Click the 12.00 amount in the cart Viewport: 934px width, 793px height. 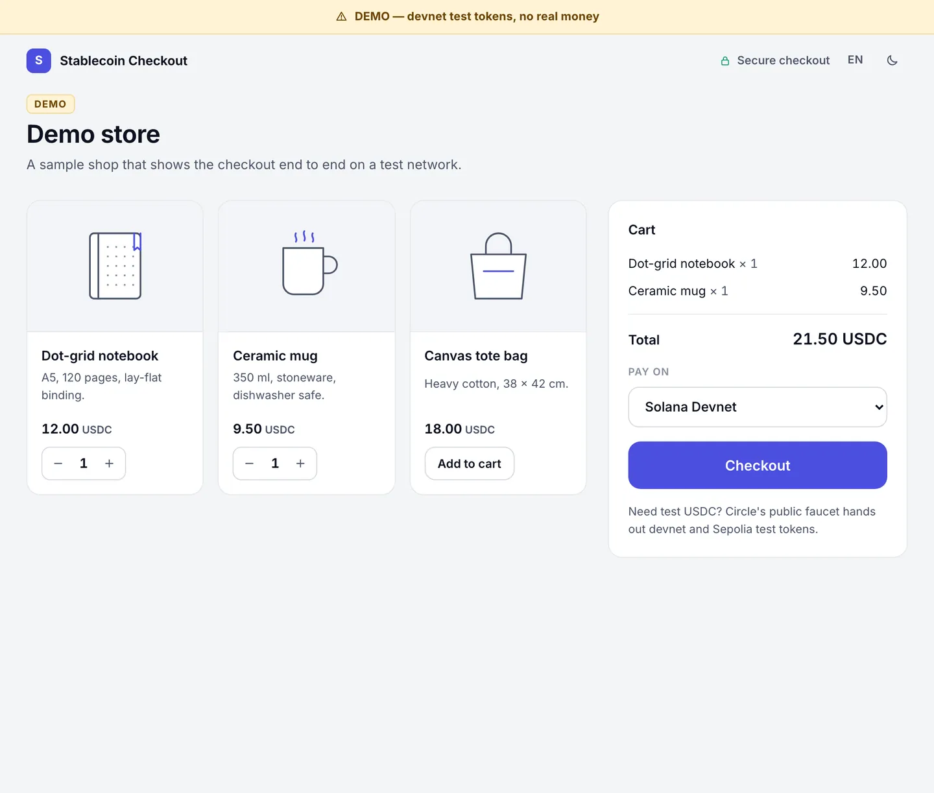point(869,264)
